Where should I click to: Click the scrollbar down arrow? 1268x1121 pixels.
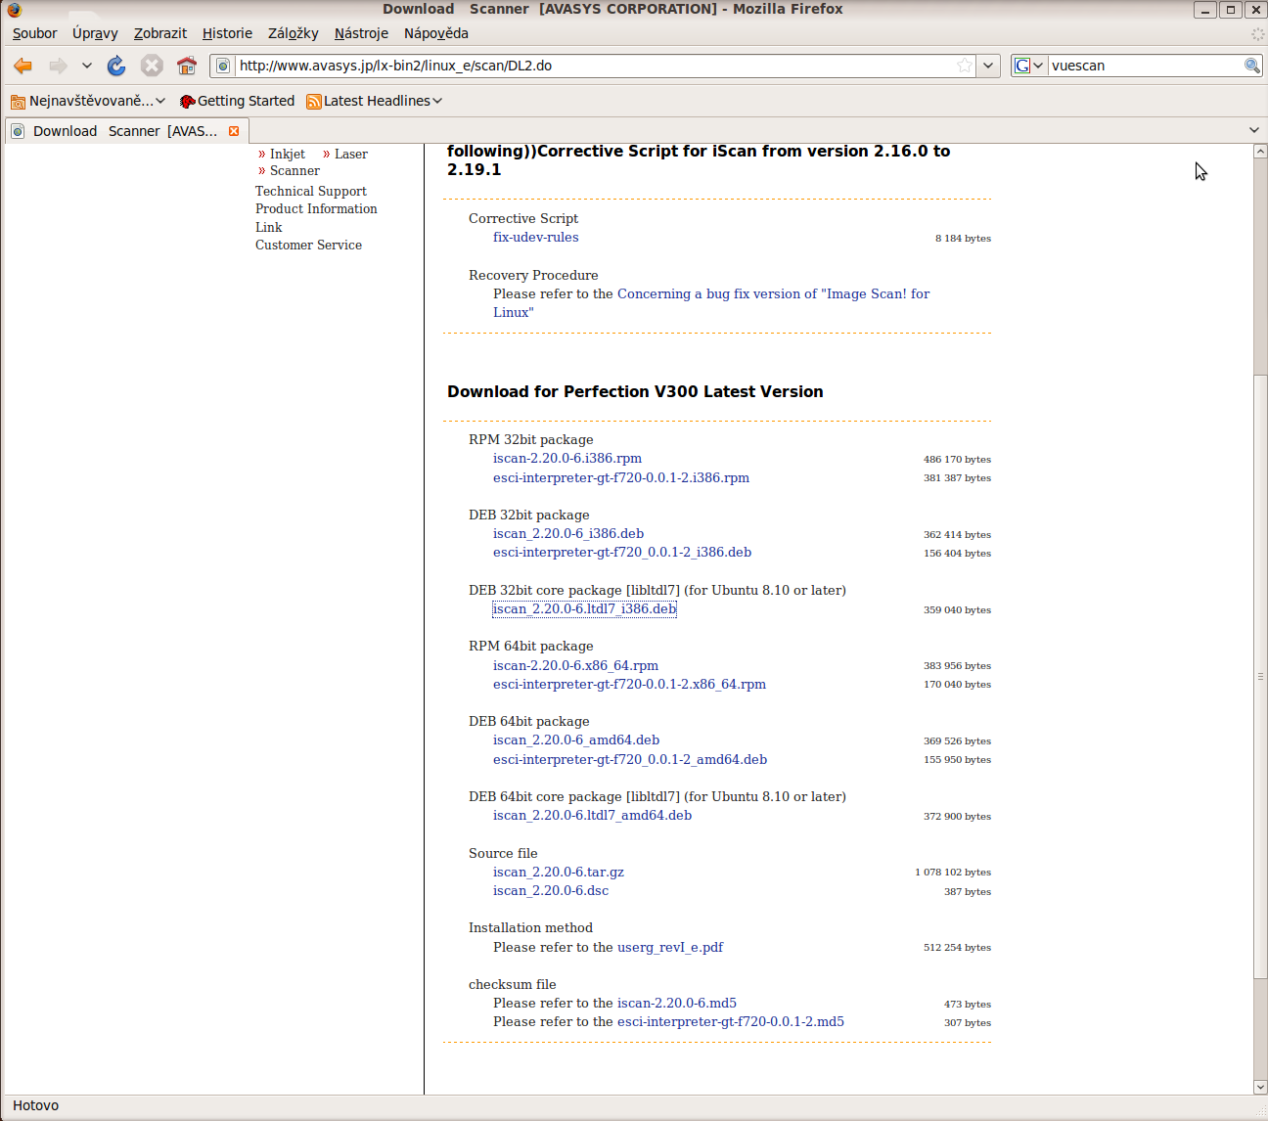pyautogui.click(x=1260, y=1087)
